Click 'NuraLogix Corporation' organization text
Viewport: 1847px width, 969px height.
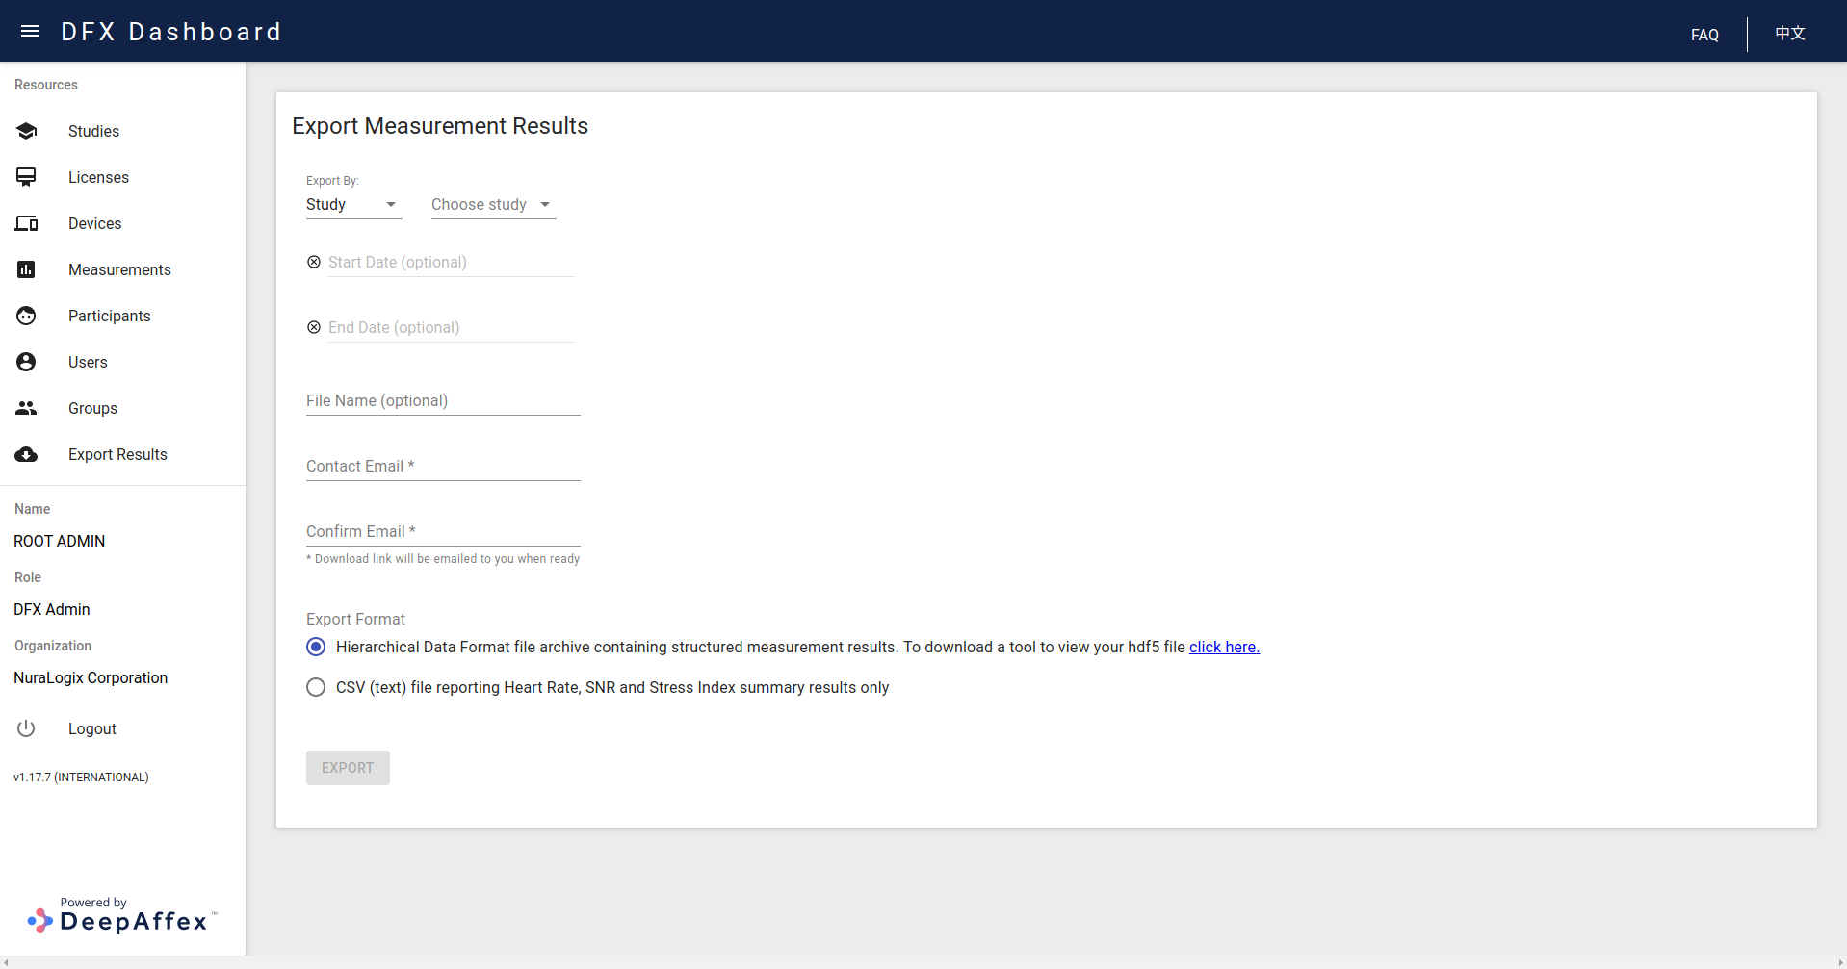click(x=91, y=677)
